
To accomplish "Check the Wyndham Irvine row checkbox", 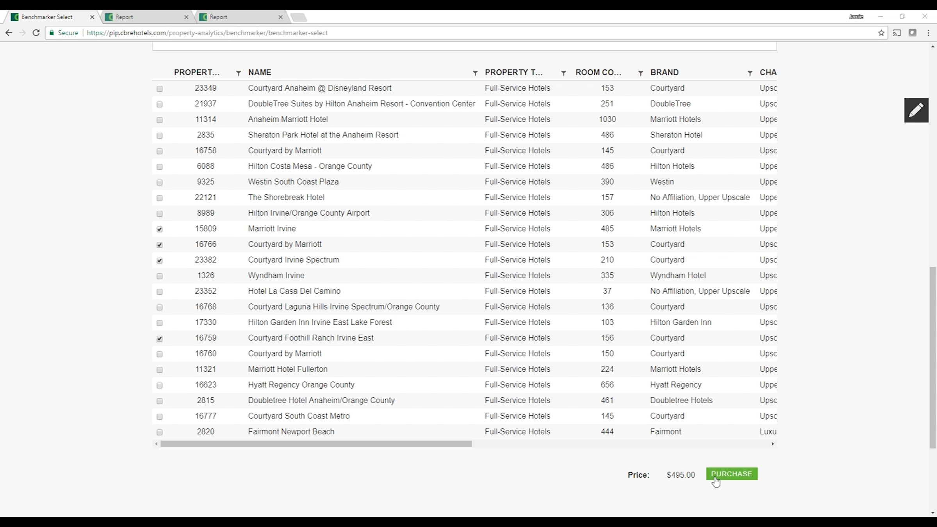I will click(x=160, y=276).
